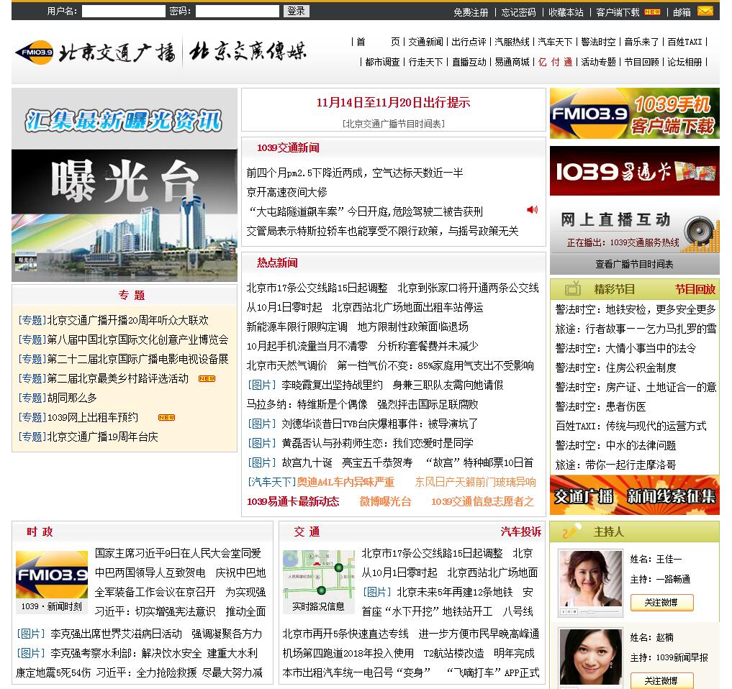Screen dimensions: 732x689
Task: Open 汽车天下 navigation item
Action: click(x=555, y=42)
